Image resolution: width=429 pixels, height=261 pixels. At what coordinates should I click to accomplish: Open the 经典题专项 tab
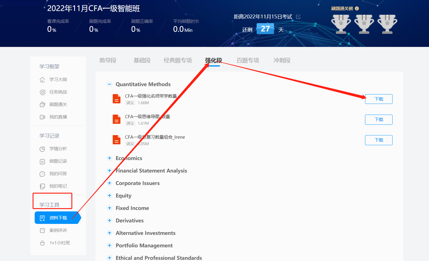point(178,61)
